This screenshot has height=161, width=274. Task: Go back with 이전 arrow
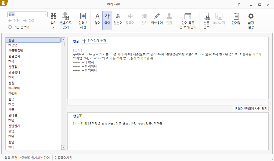point(14,21)
